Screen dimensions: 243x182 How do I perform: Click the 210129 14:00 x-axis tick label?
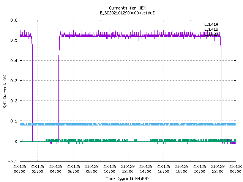point(145,169)
